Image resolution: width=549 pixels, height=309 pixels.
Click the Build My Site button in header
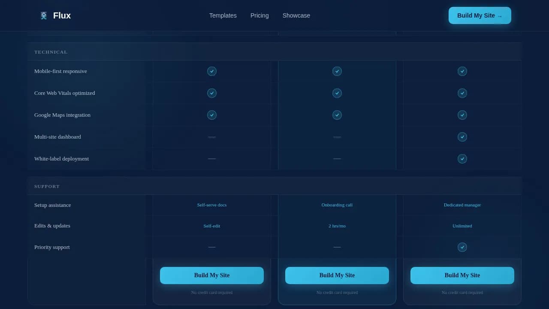coord(480,15)
